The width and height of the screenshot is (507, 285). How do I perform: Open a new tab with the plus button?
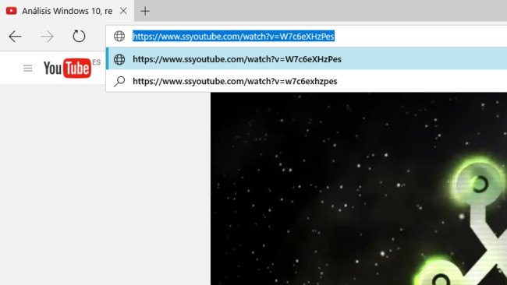pos(145,11)
